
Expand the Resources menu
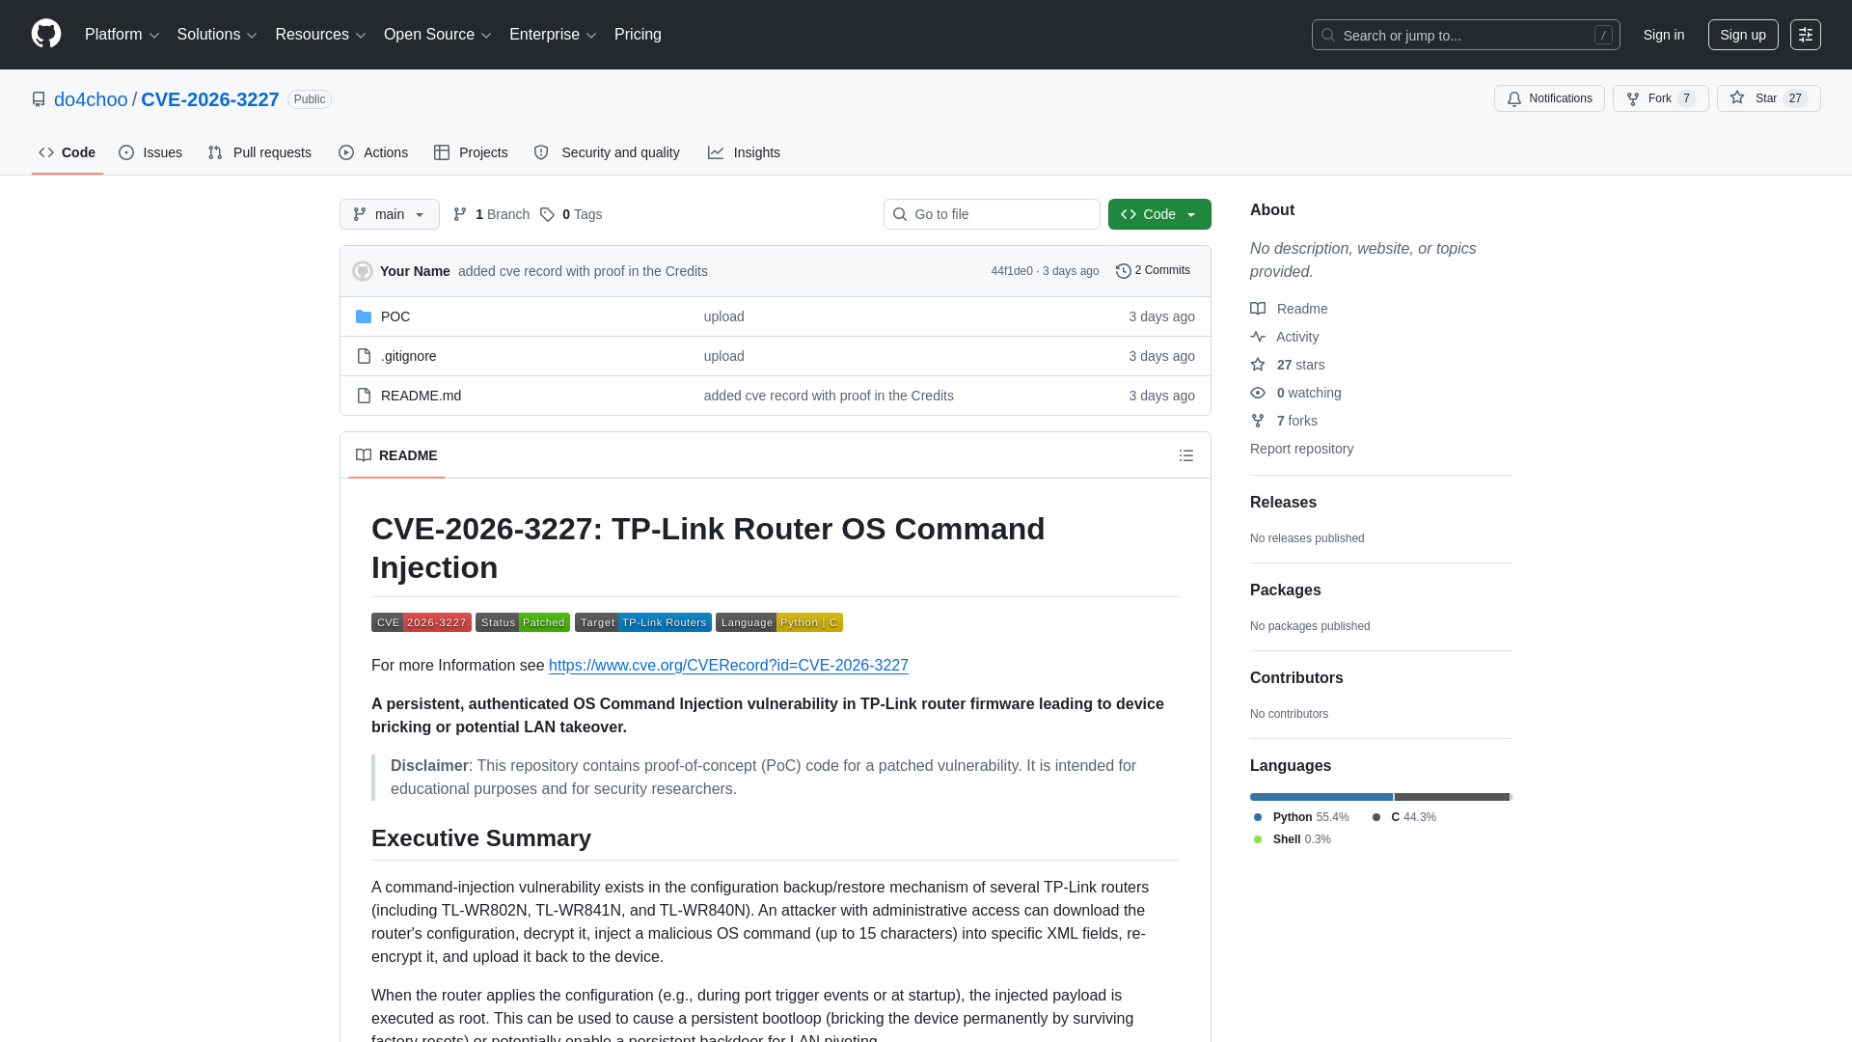320,35
